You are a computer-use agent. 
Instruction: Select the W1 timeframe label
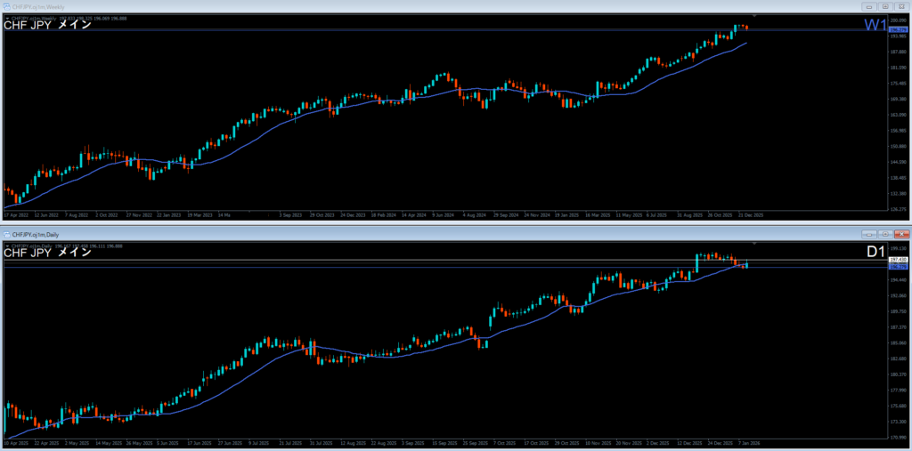(875, 25)
